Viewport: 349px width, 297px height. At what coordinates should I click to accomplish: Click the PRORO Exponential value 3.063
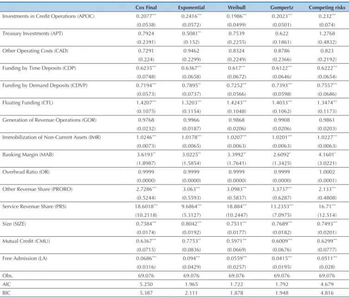pyautogui.click(x=191, y=189)
